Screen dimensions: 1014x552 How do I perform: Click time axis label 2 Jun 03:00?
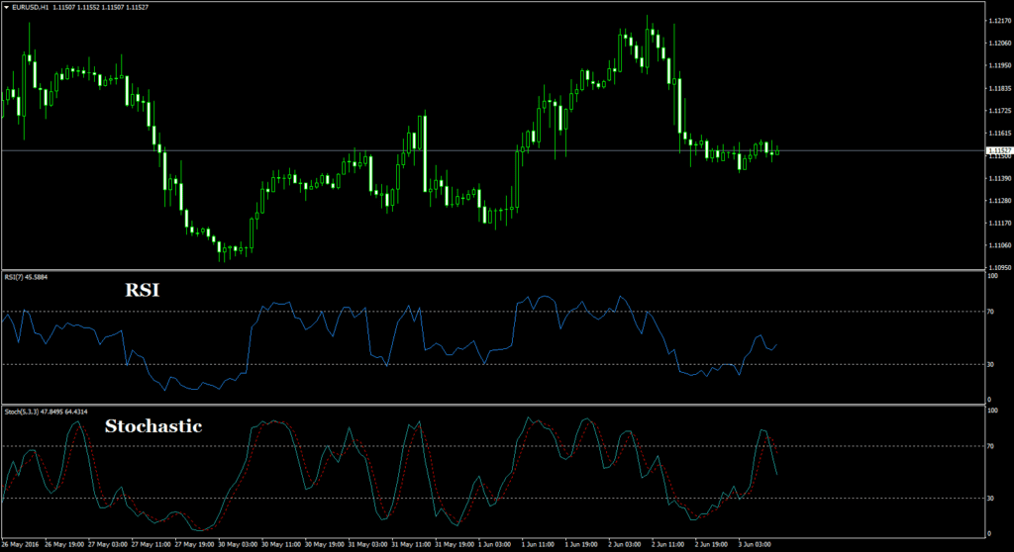coord(625,544)
